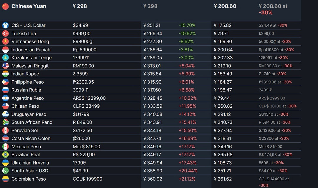This screenshot has height=188, width=318.
Task: Open the Russian Ruble row
Action: (x=26, y=90)
